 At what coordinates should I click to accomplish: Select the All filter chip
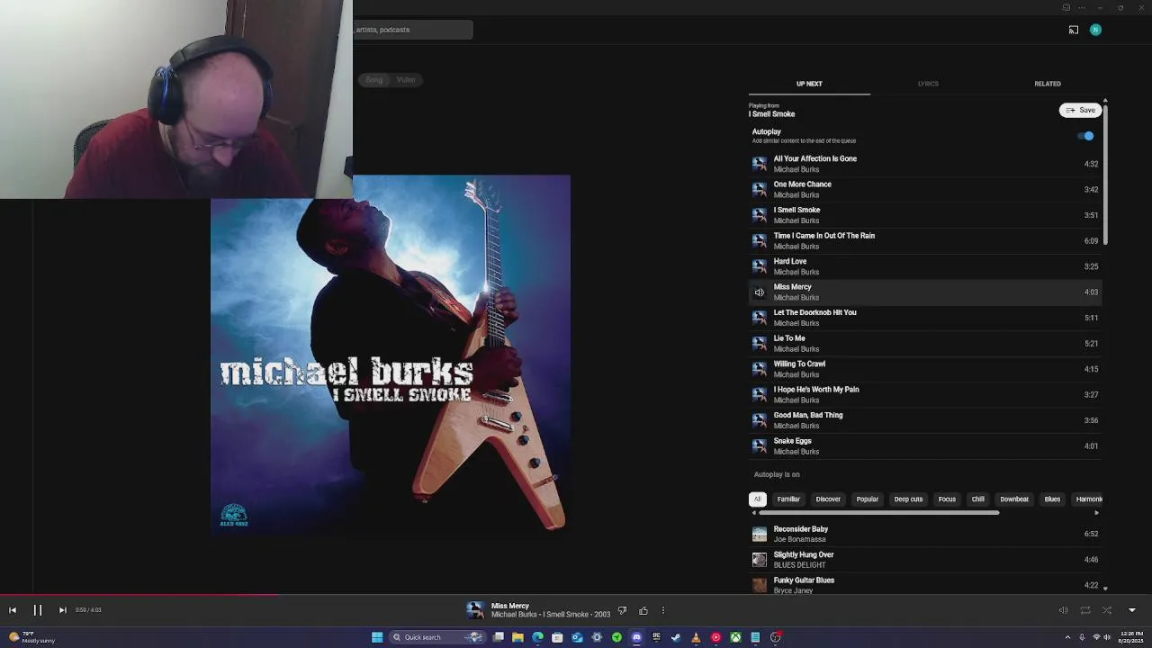pos(758,499)
